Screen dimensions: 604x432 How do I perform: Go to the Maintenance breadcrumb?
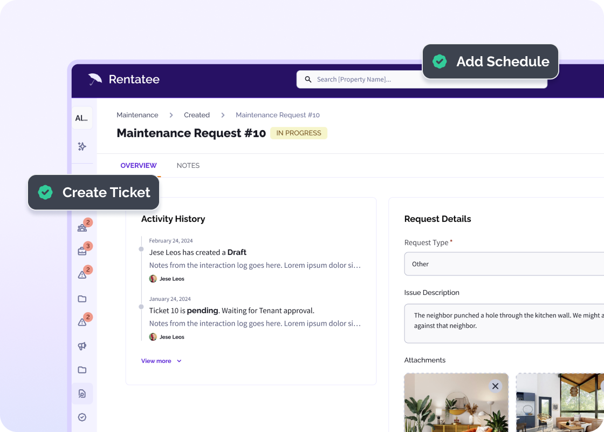coord(137,115)
